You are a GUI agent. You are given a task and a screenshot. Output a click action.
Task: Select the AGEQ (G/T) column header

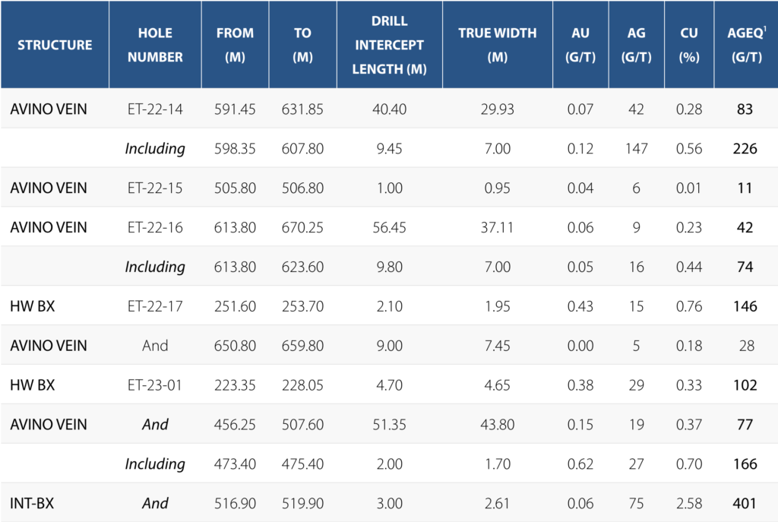pyautogui.click(x=745, y=45)
